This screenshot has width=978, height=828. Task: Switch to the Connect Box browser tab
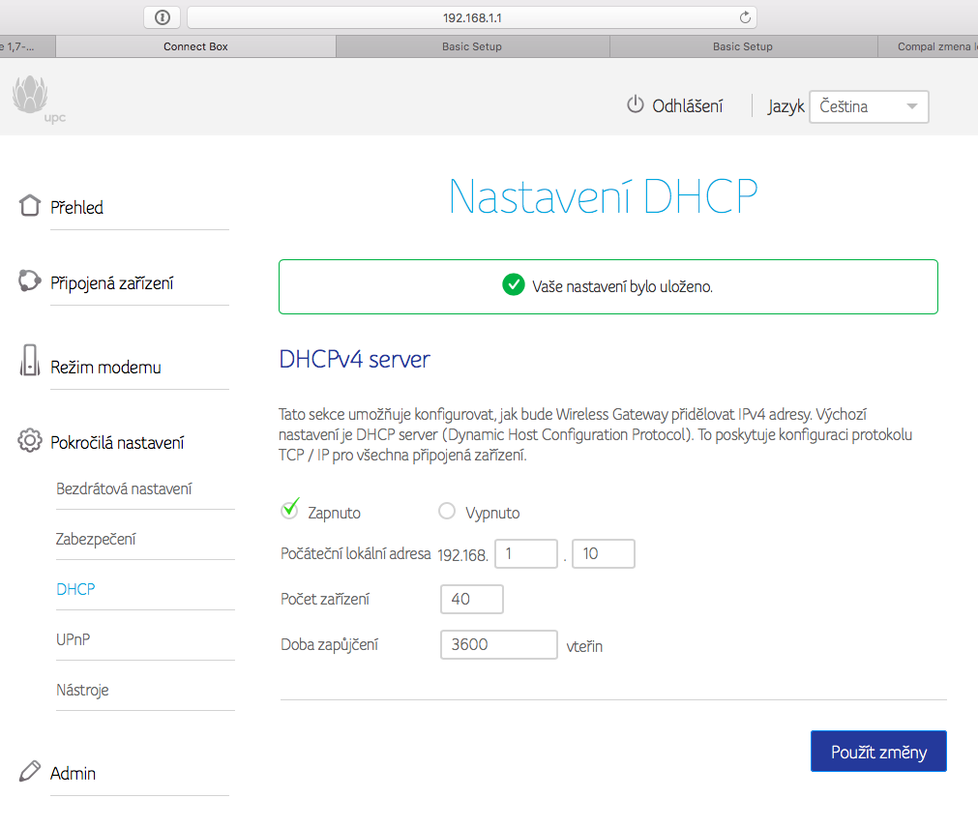click(195, 46)
